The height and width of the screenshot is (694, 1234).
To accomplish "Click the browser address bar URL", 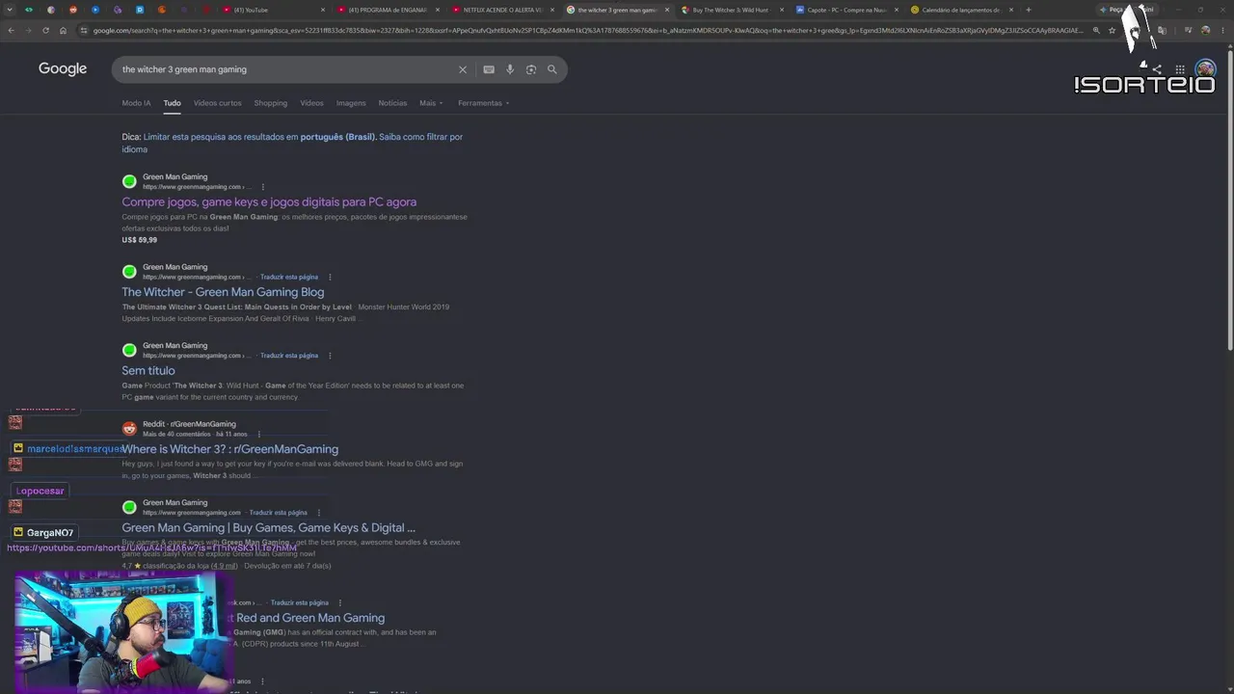I will point(588,31).
